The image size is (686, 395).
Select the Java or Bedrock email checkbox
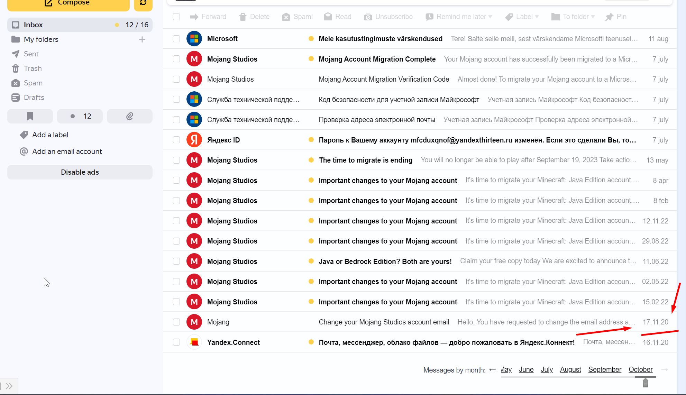176,261
